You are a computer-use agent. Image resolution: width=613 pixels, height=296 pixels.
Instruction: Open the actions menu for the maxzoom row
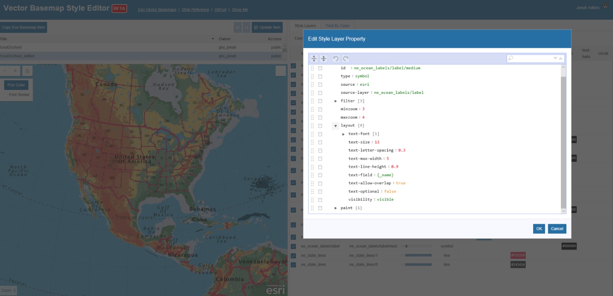coord(320,118)
